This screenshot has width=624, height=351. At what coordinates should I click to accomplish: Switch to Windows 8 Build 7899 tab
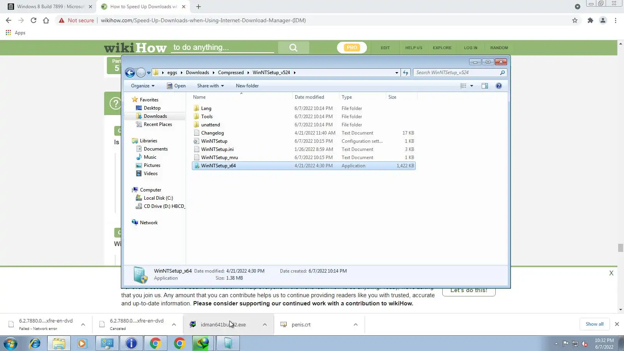(50, 7)
